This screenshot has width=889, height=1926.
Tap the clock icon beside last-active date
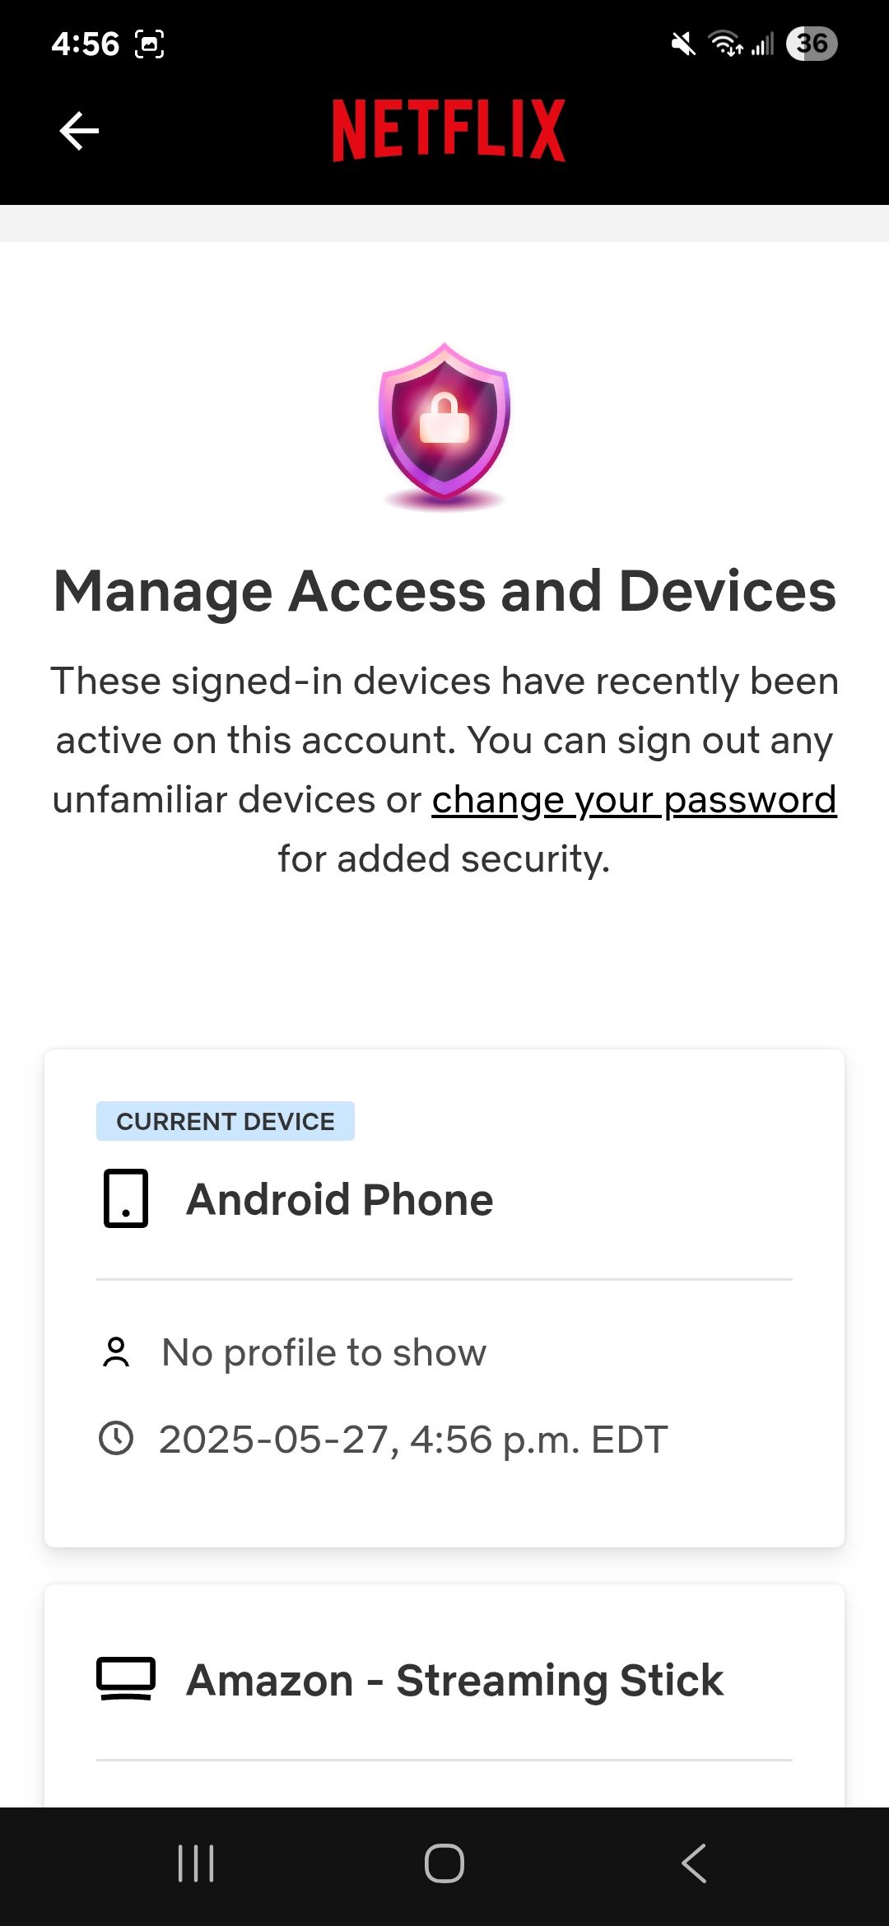pos(116,1439)
